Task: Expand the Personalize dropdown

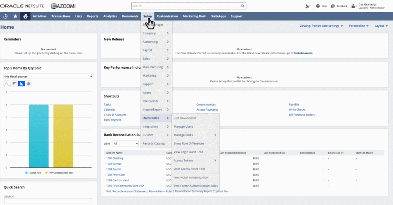Action: tap(359, 26)
